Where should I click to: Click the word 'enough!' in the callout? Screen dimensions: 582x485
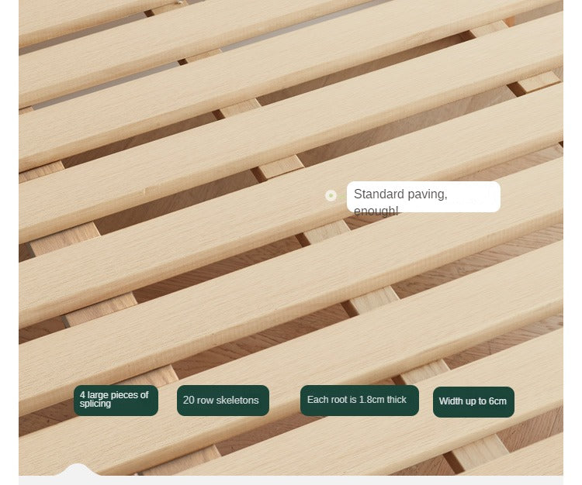click(x=376, y=211)
